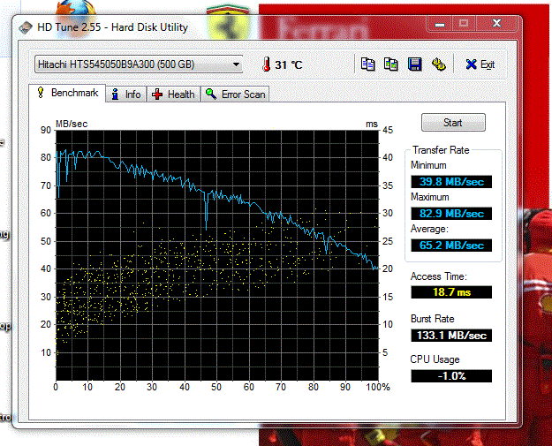
Task: Open the Hitachi drive selection dropdown
Action: [x=139, y=64]
